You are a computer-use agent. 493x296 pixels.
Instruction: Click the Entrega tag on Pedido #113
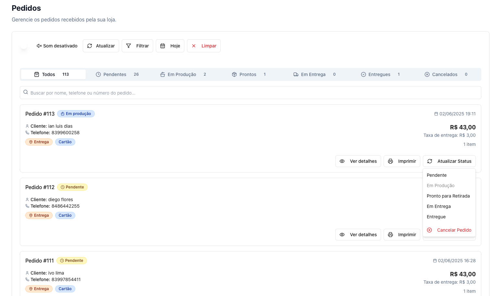click(39, 142)
